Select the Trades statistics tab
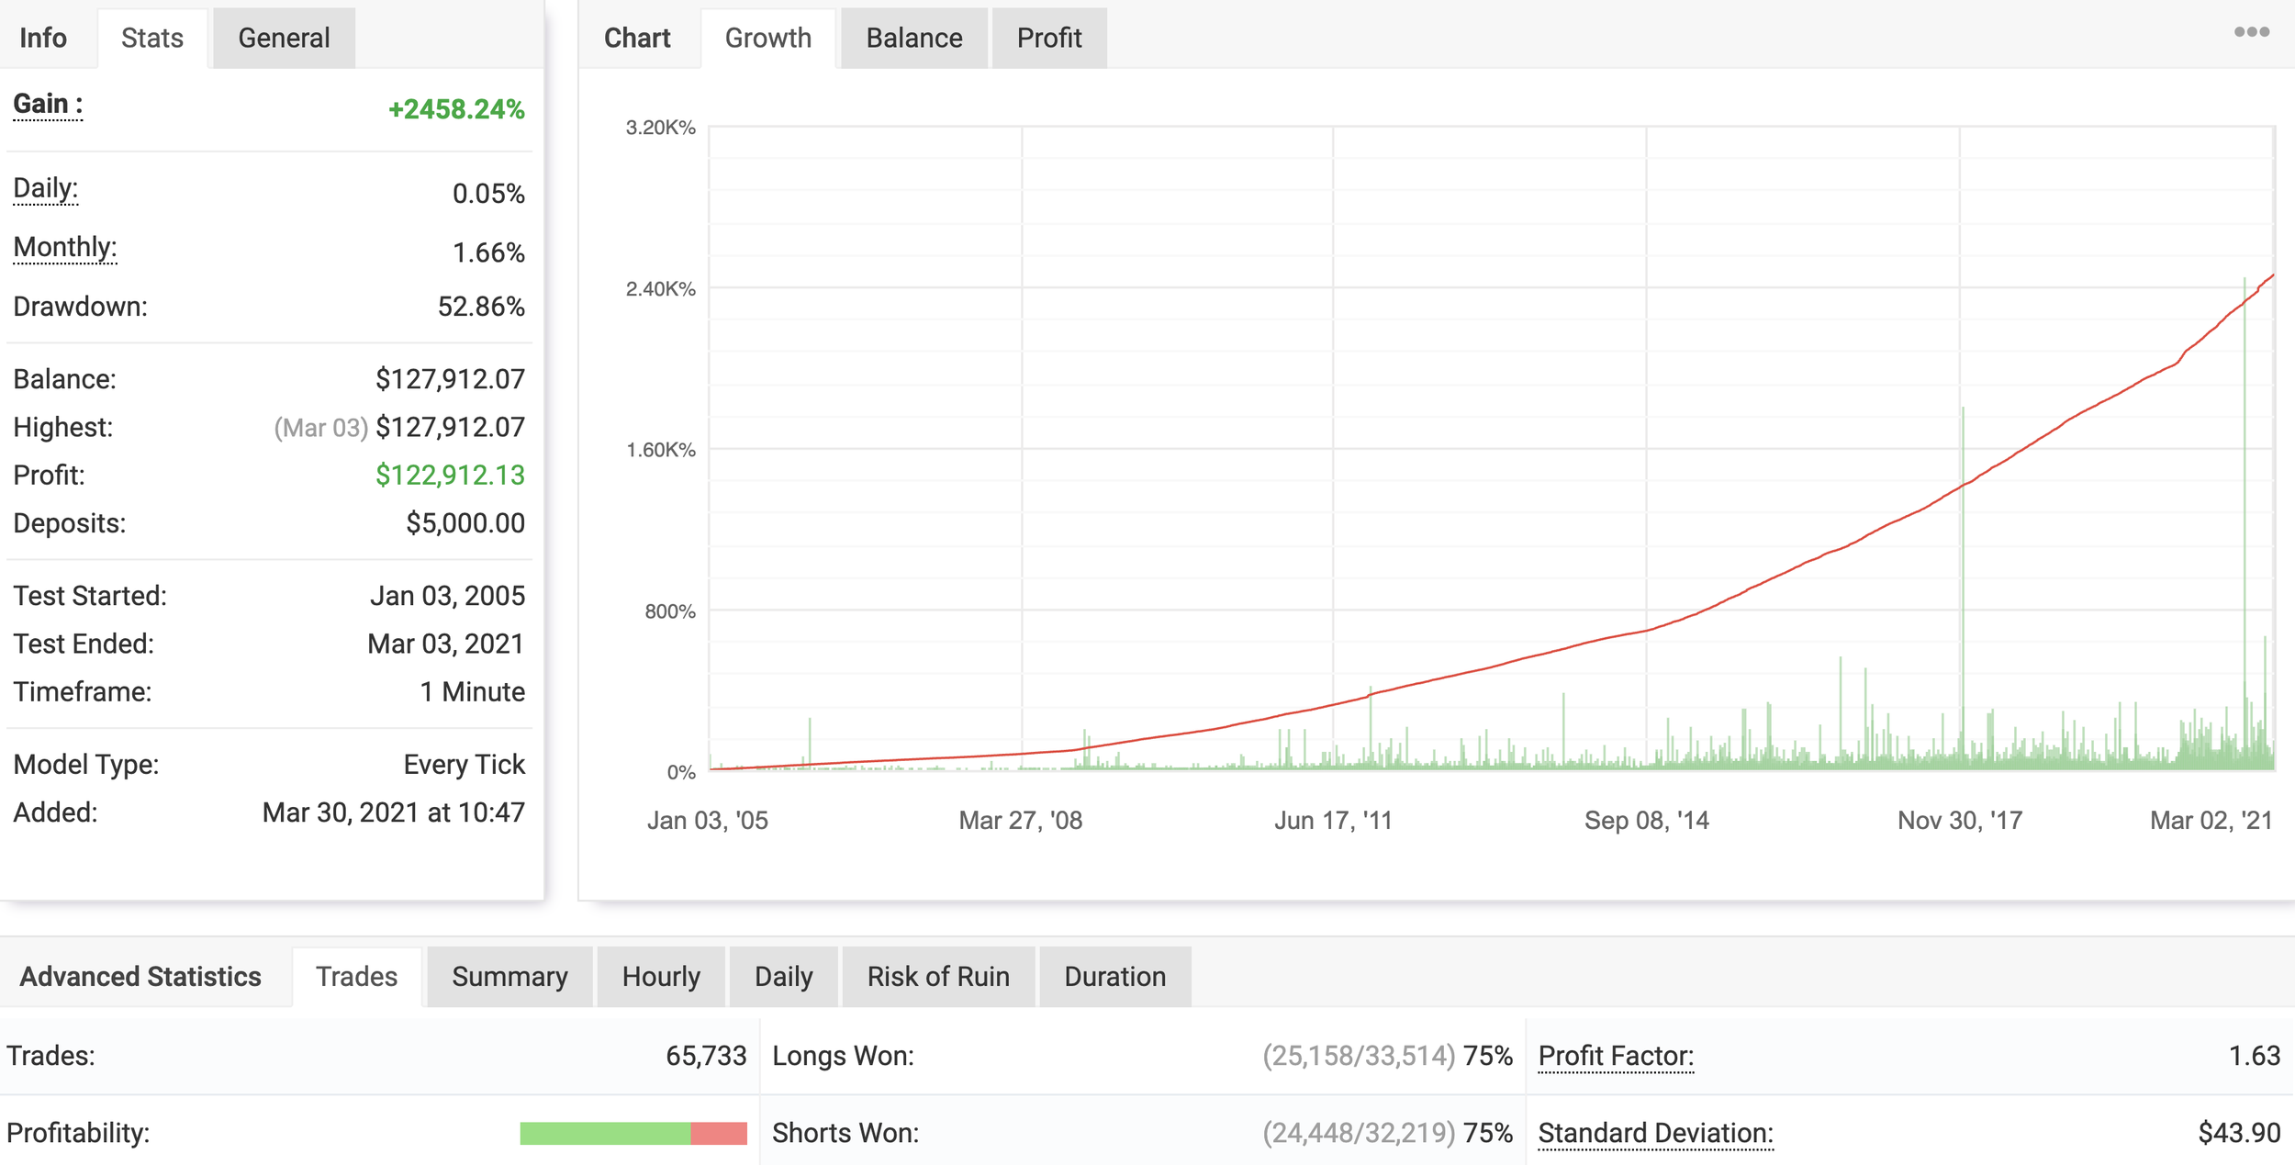Viewport: 2295px width, 1165px height. pos(356,976)
